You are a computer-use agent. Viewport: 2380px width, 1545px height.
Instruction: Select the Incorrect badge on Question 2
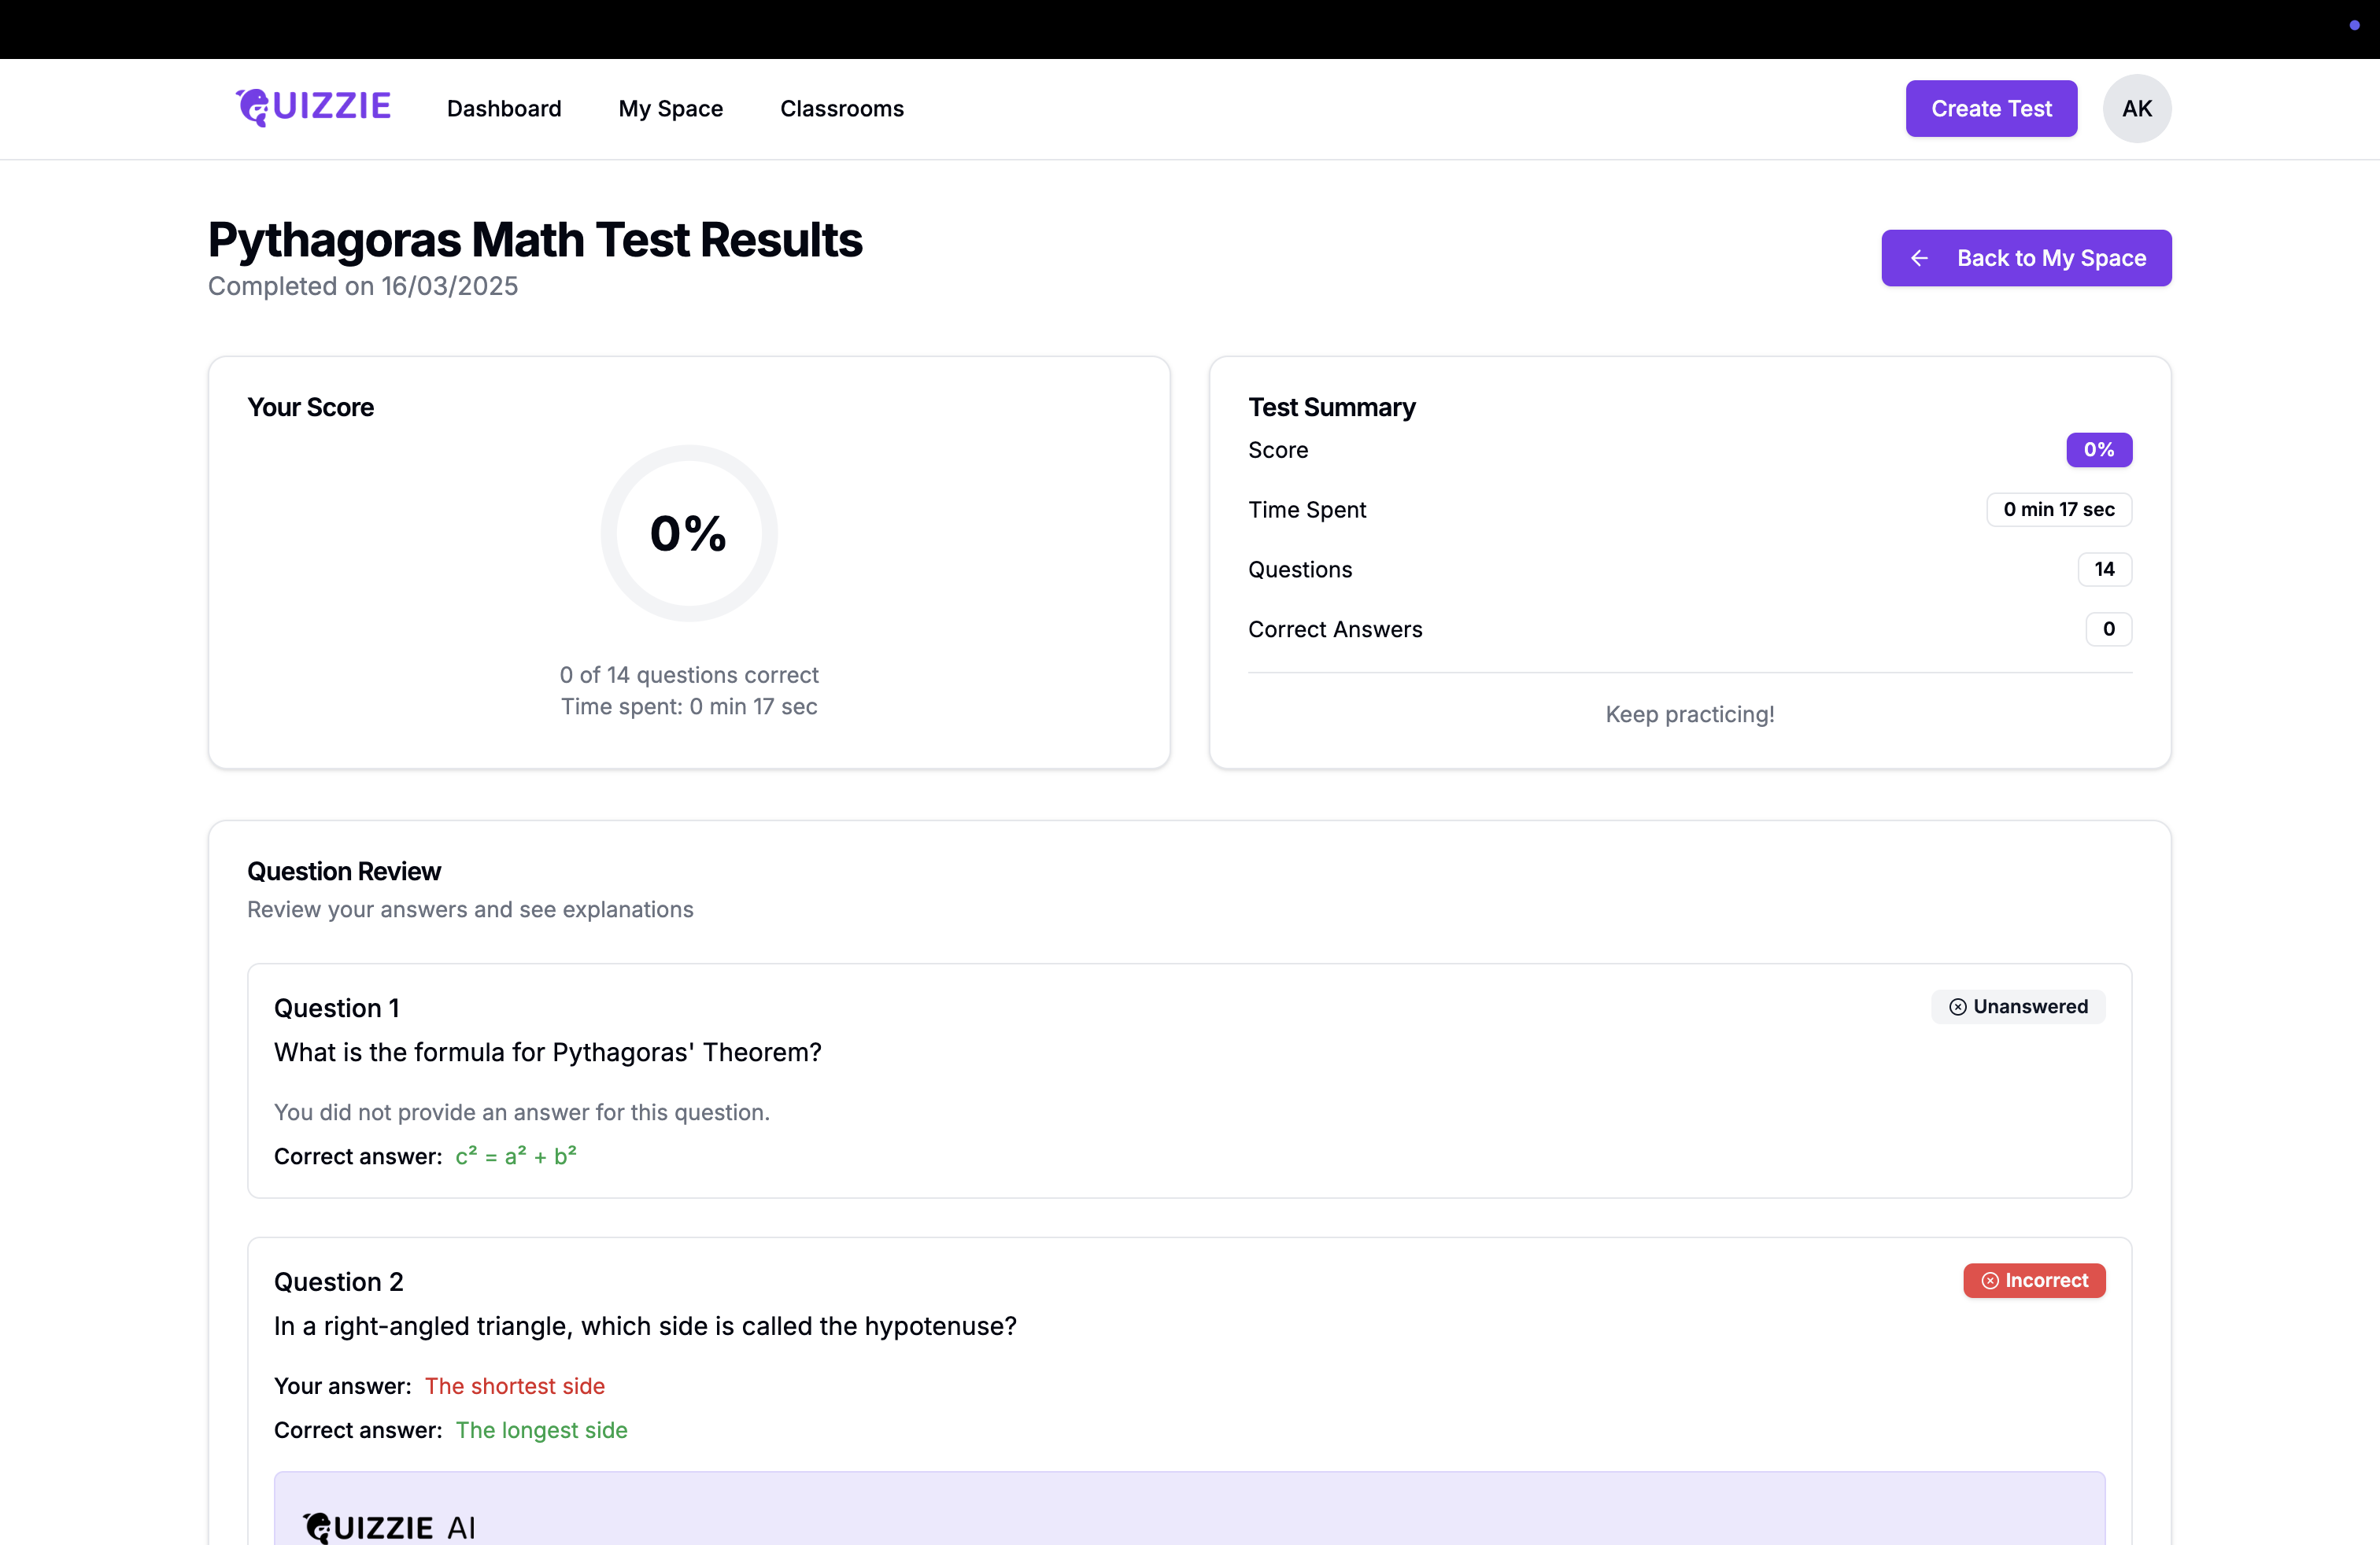click(2034, 1281)
